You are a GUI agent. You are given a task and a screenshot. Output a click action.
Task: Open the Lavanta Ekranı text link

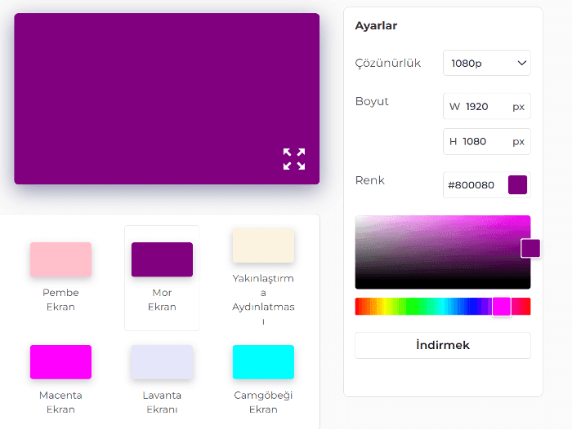coord(162,402)
